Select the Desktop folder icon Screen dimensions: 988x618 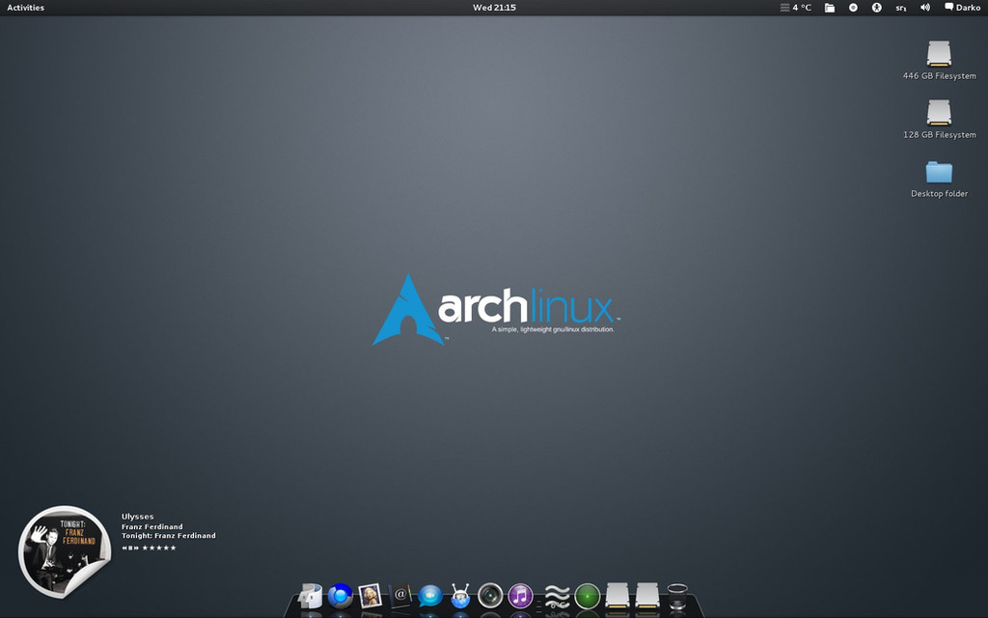pyautogui.click(x=939, y=179)
